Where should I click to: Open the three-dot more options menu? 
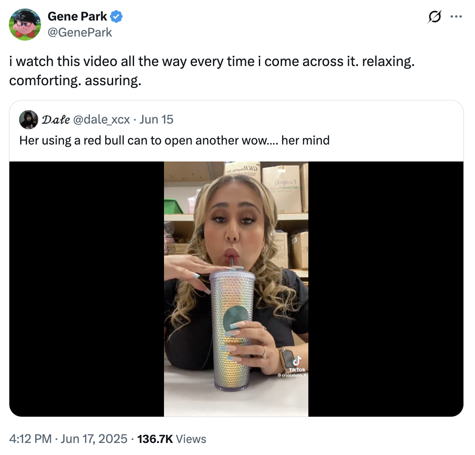456,17
